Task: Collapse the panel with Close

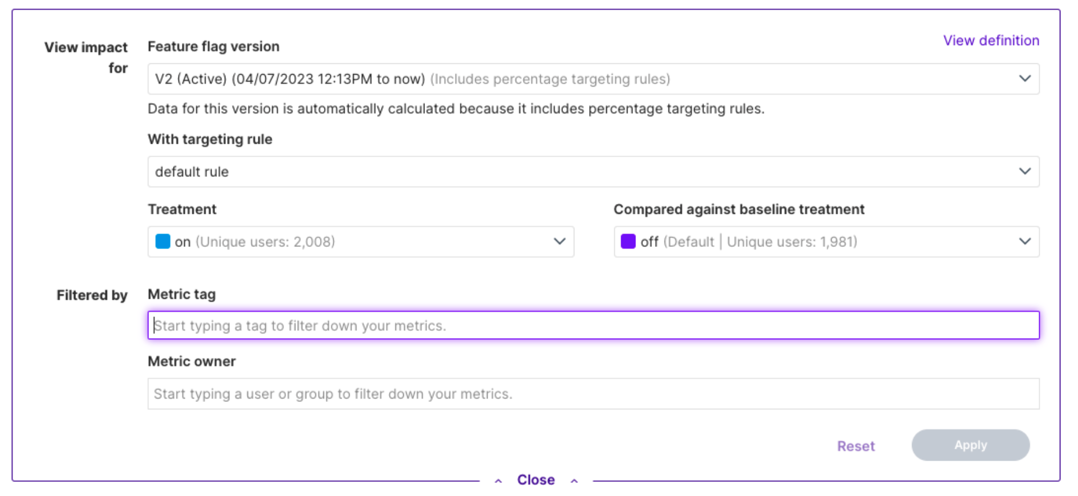Action: (536, 480)
